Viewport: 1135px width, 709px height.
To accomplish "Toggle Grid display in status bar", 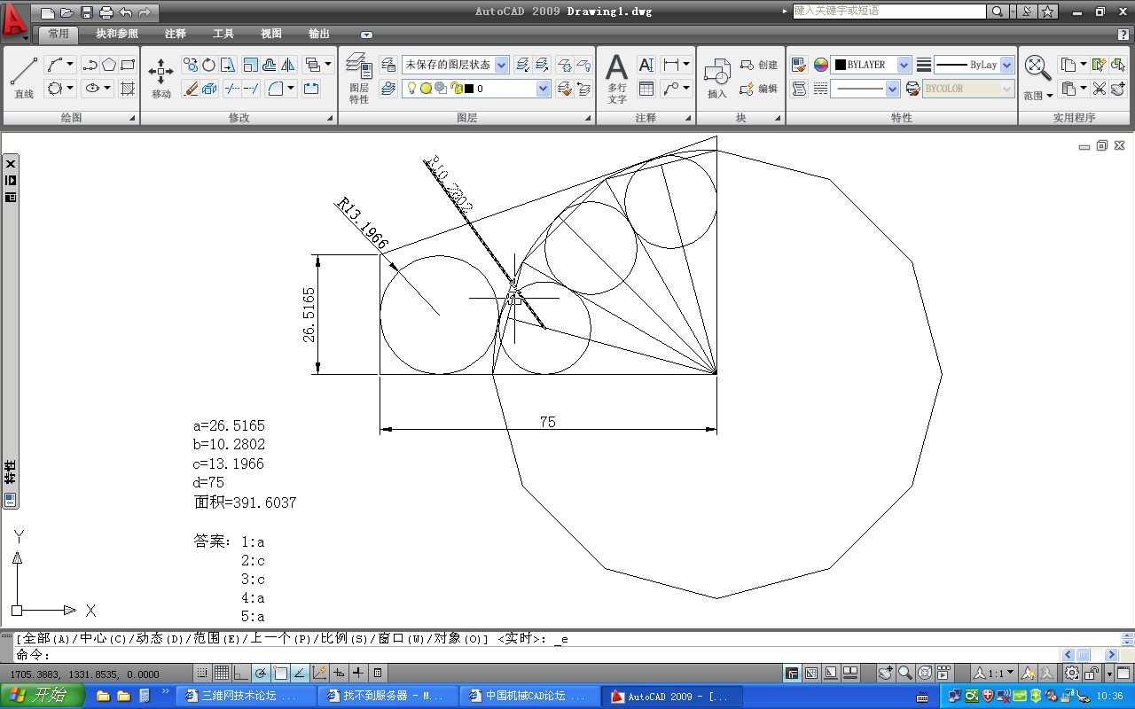I will click(222, 674).
